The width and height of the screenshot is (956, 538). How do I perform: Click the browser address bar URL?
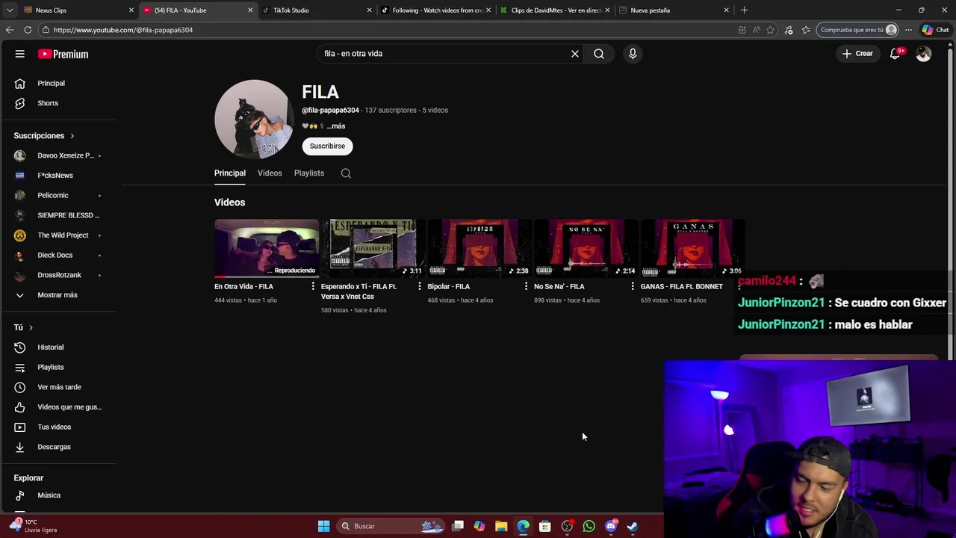point(123,30)
